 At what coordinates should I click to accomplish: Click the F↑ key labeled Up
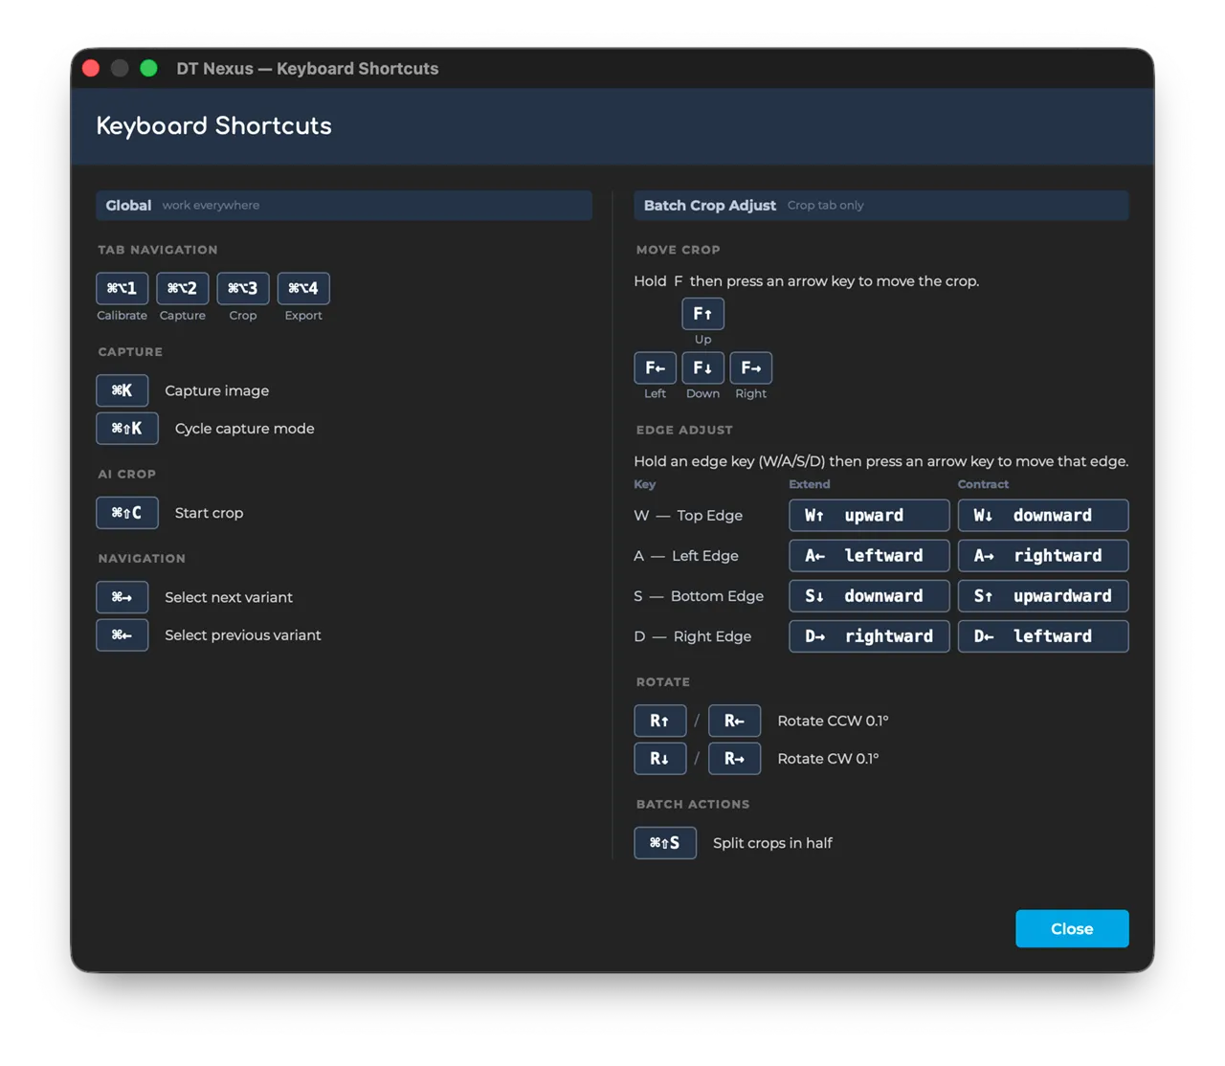pyautogui.click(x=702, y=314)
